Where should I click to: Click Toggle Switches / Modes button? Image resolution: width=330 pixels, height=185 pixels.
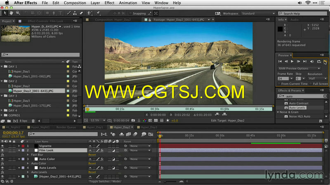105,181
